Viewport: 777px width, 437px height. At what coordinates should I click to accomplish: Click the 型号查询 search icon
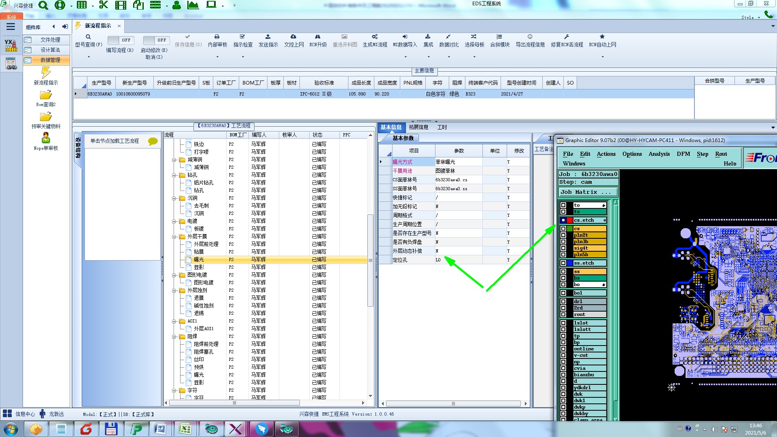(x=88, y=37)
